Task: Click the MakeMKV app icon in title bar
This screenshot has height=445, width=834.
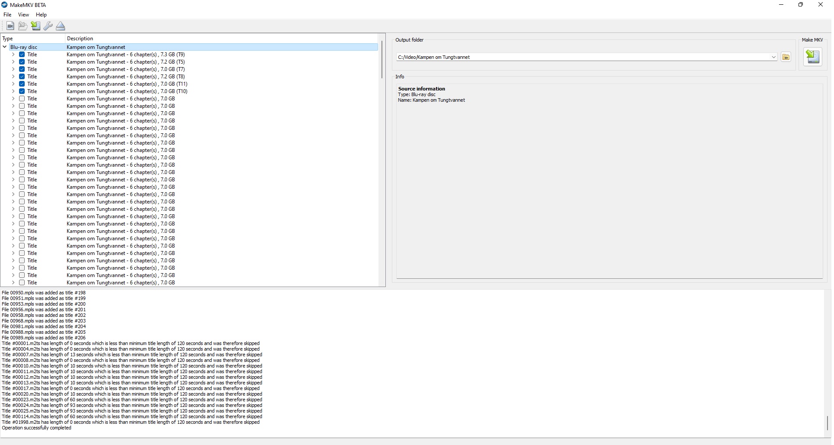Action: coord(4,5)
